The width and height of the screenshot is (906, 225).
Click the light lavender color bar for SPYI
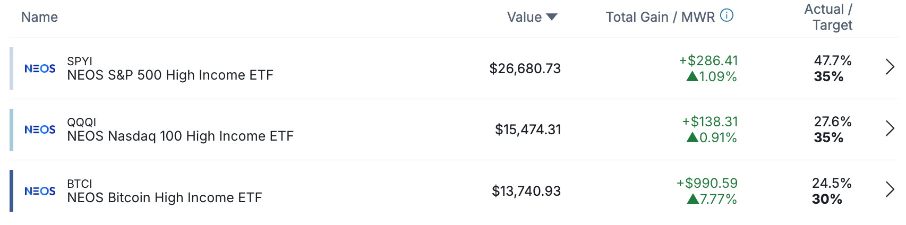pyautogui.click(x=11, y=68)
